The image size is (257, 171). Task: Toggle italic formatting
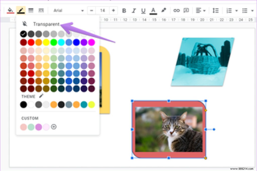pos(134,10)
